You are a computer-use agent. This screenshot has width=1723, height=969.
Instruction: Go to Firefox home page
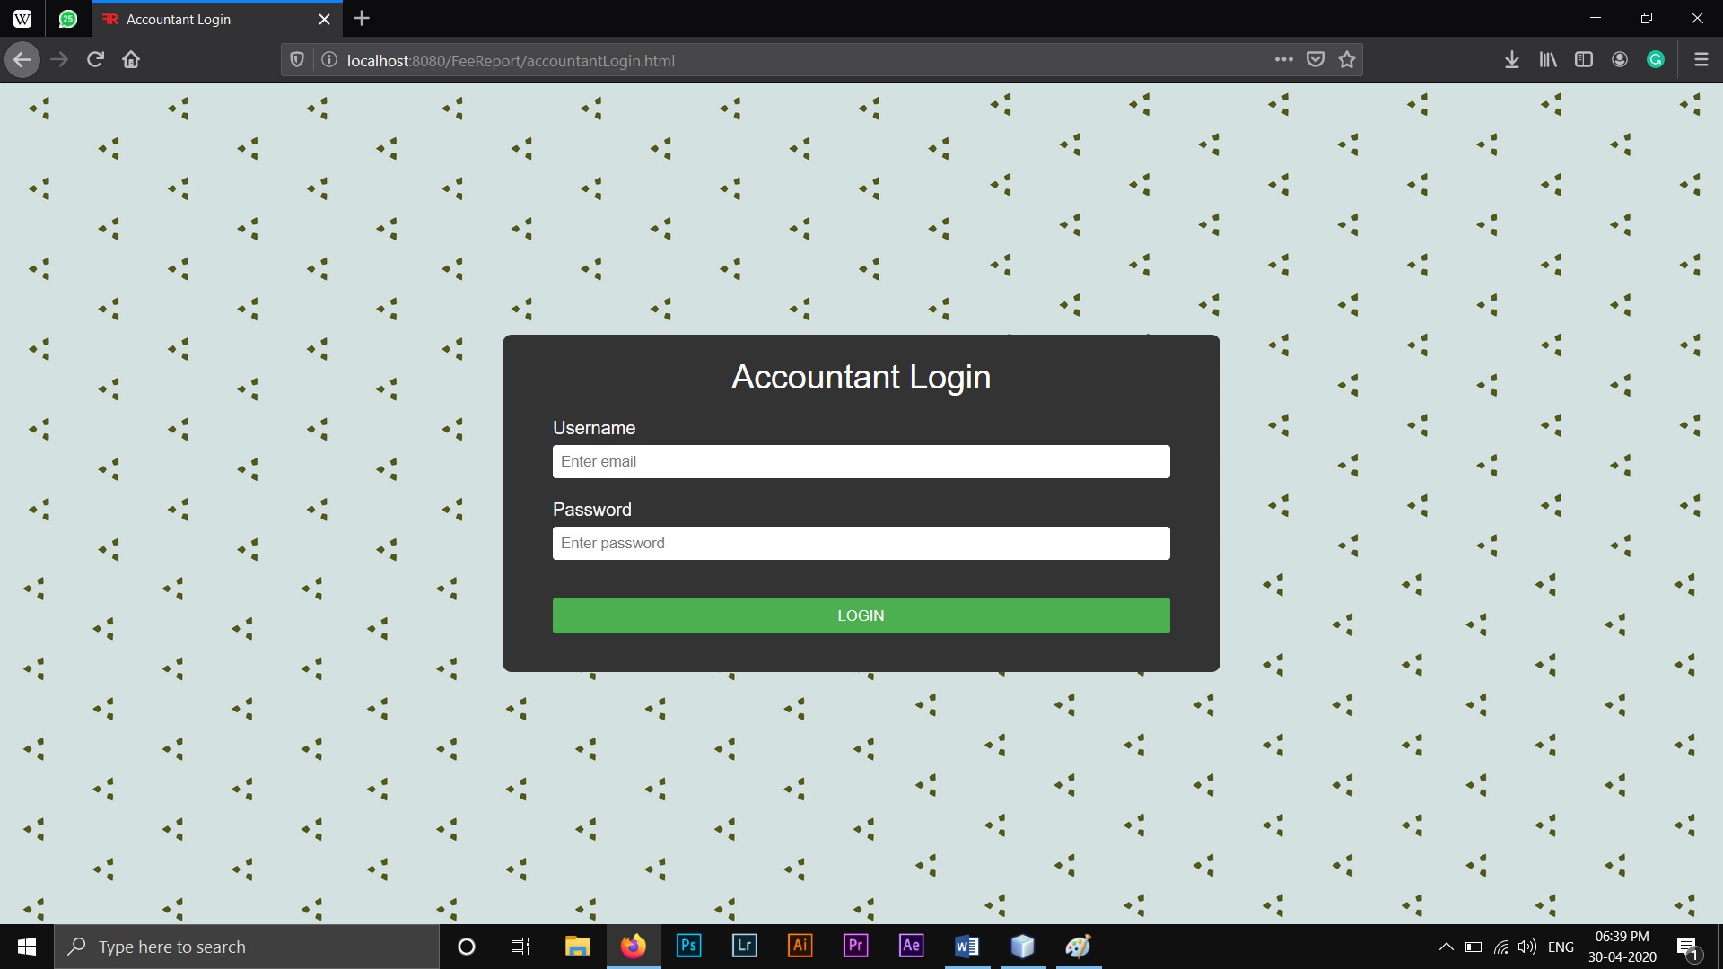tap(131, 59)
